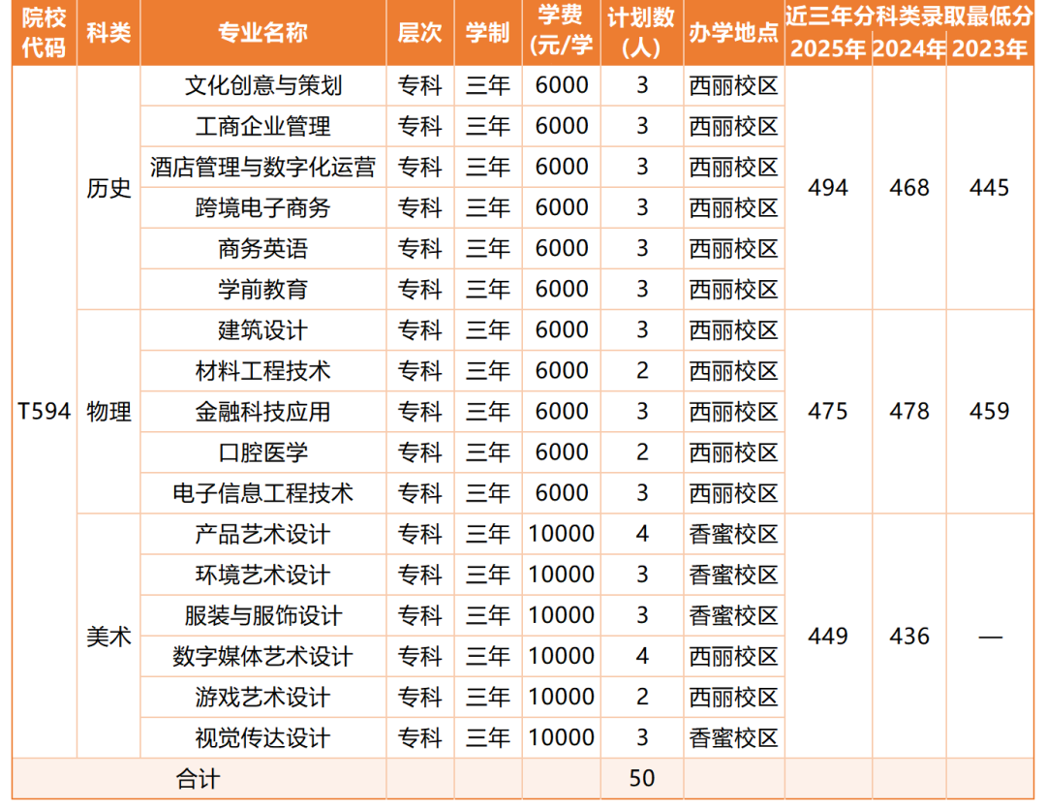The width and height of the screenshot is (1046, 810).
Task: Select the 工商企业管理 major cell
Action: tap(263, 126)
